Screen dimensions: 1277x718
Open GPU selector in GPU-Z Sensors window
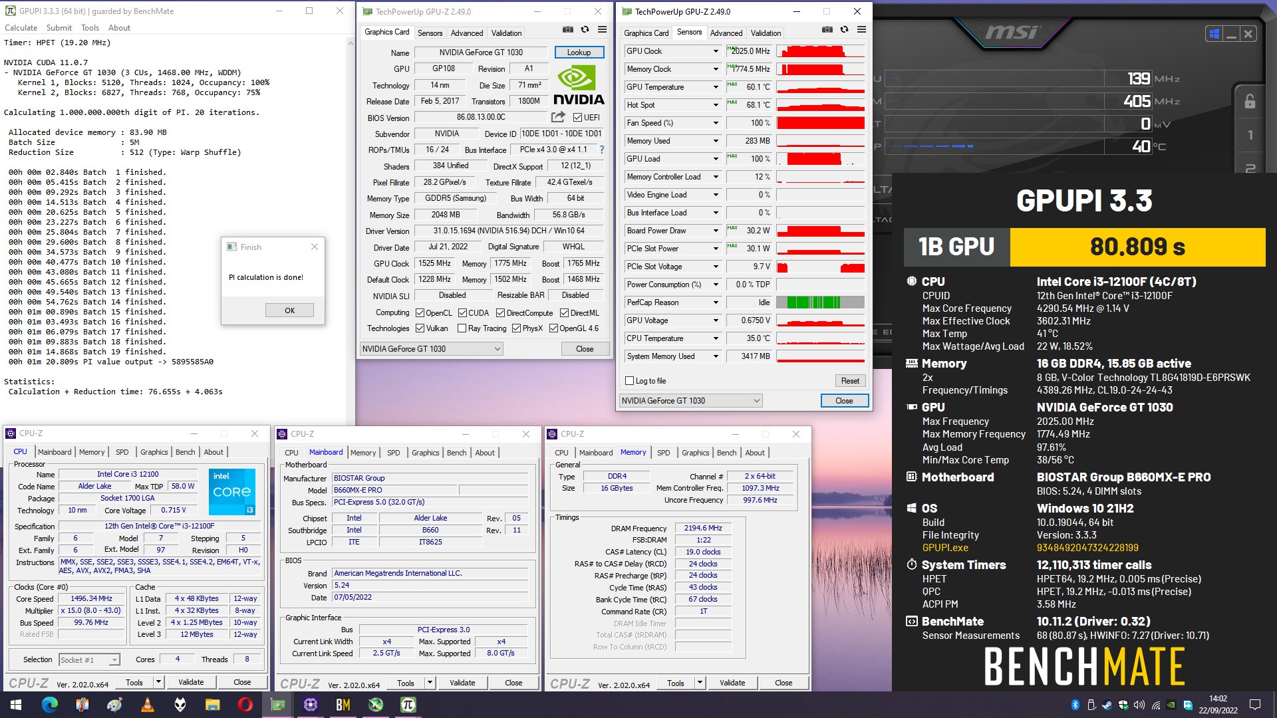[690, 401]
